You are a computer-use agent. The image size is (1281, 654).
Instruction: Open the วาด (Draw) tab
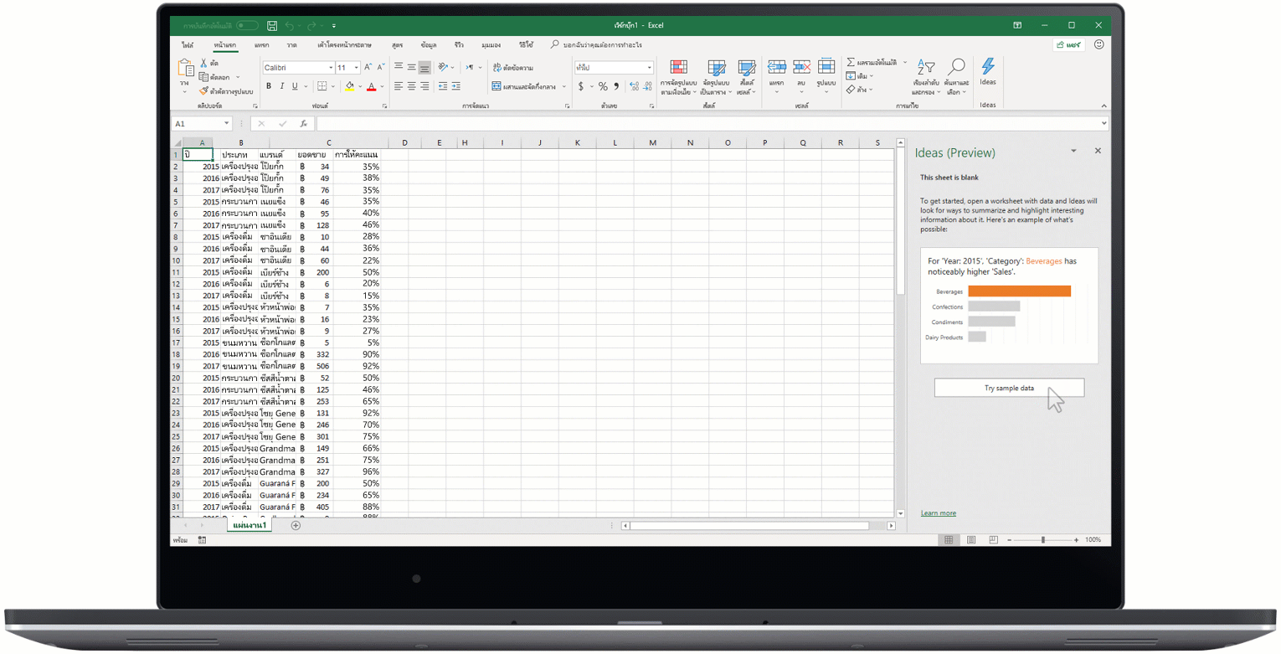click(291, 44)
